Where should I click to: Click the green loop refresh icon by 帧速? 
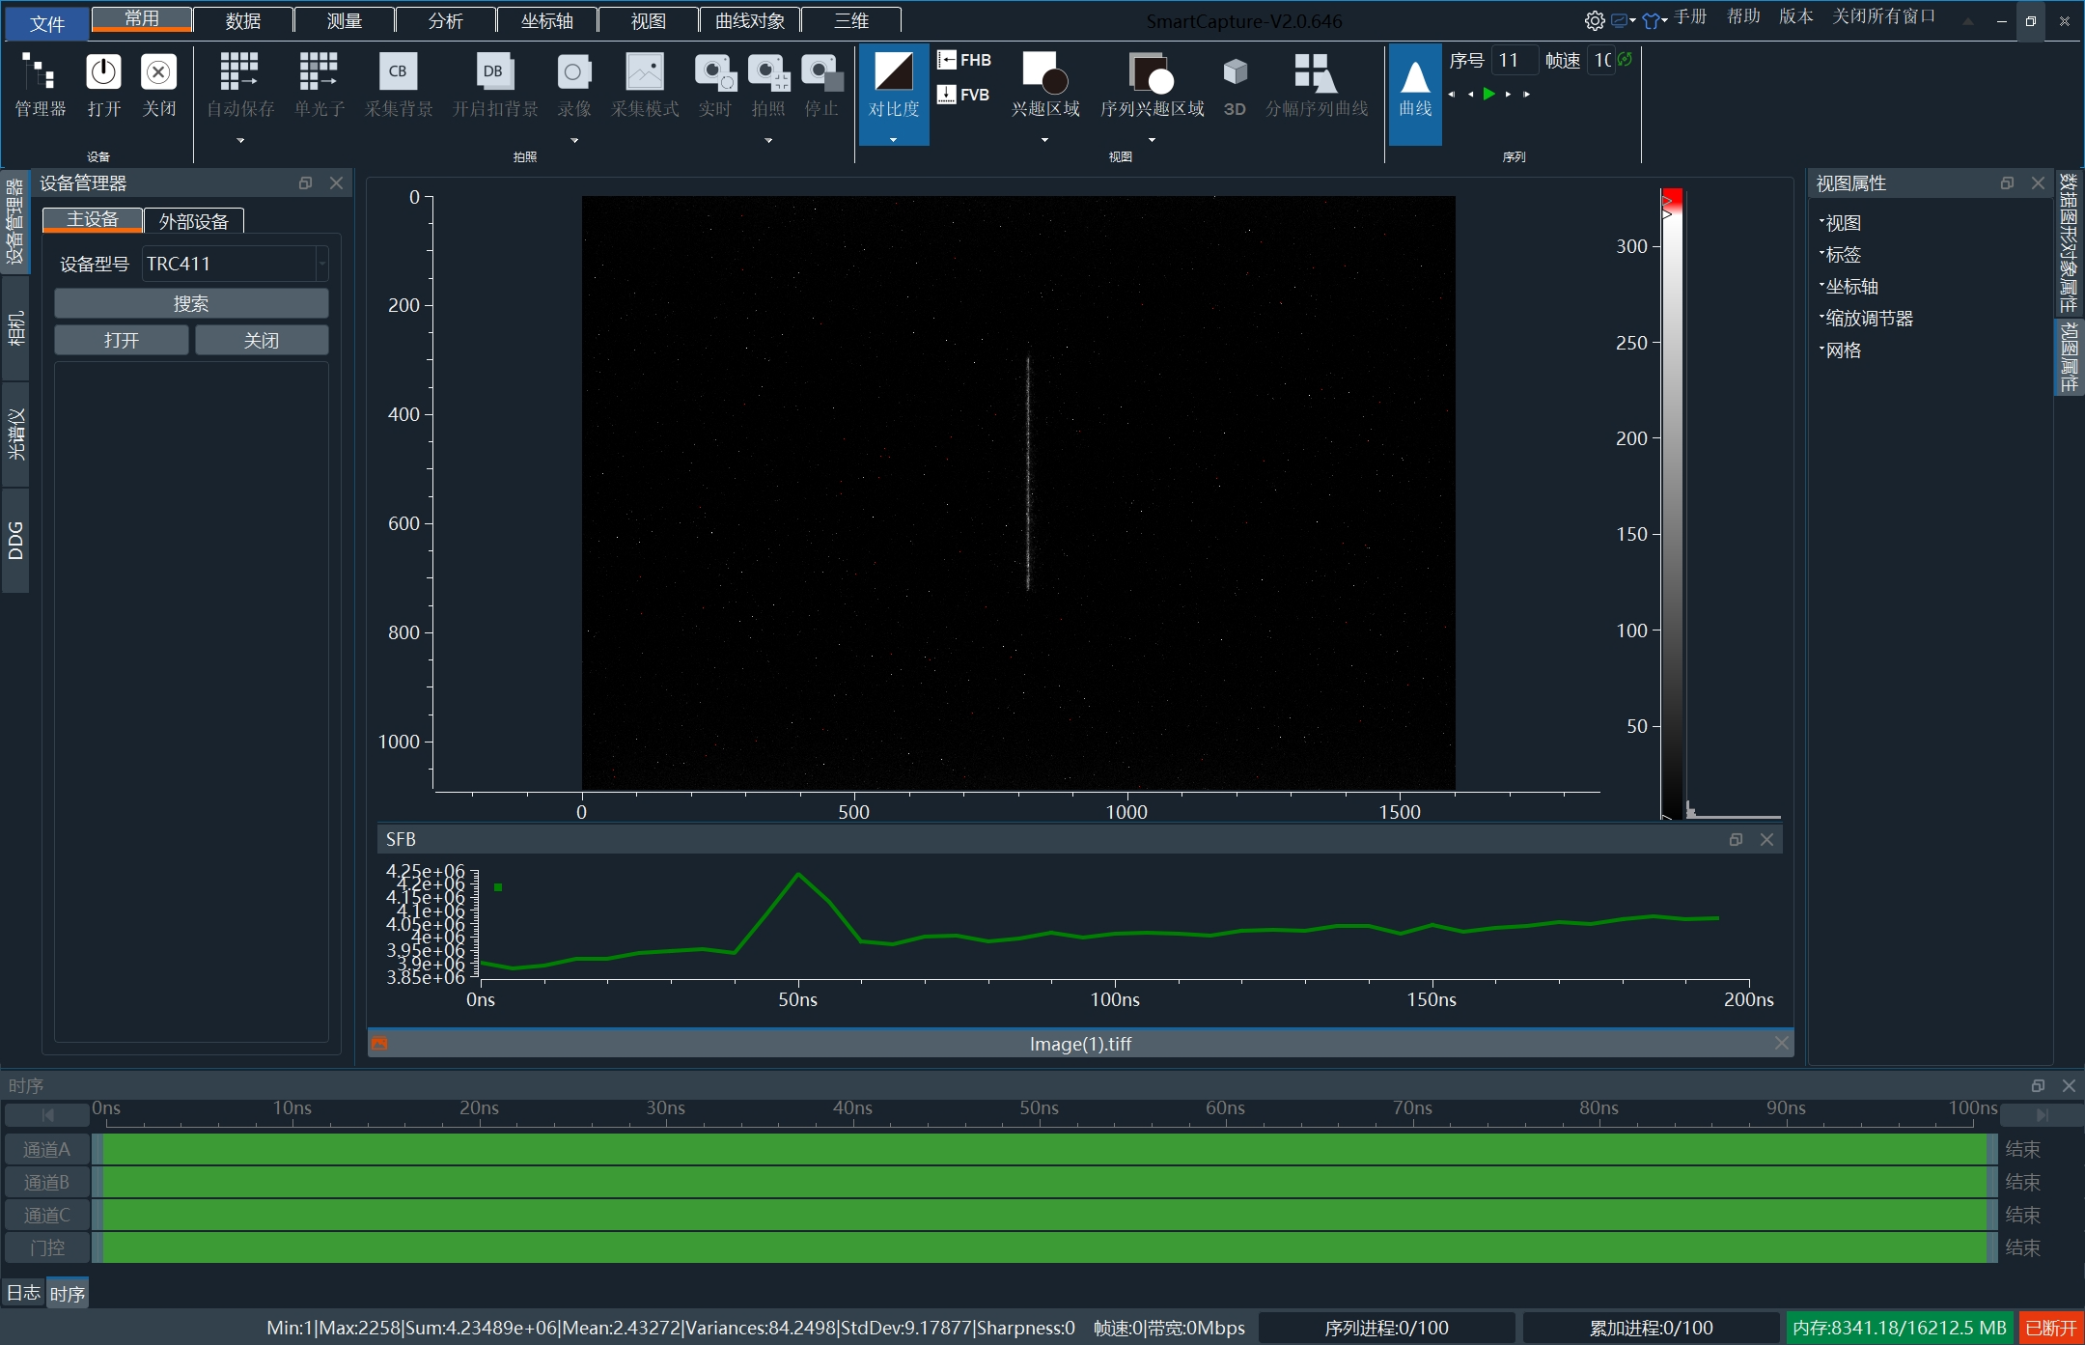click(1625, 59)
